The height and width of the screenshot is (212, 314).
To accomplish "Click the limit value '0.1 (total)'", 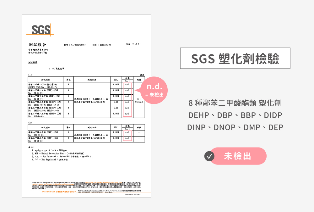I will 139,100.
